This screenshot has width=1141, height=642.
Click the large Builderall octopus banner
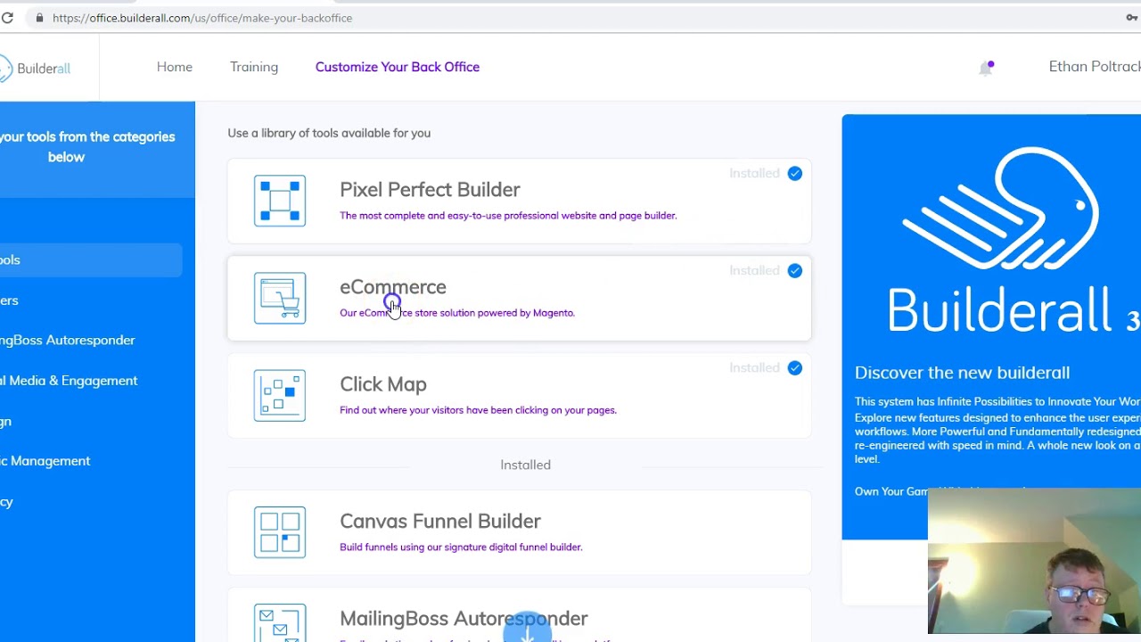pos(1002,239)
